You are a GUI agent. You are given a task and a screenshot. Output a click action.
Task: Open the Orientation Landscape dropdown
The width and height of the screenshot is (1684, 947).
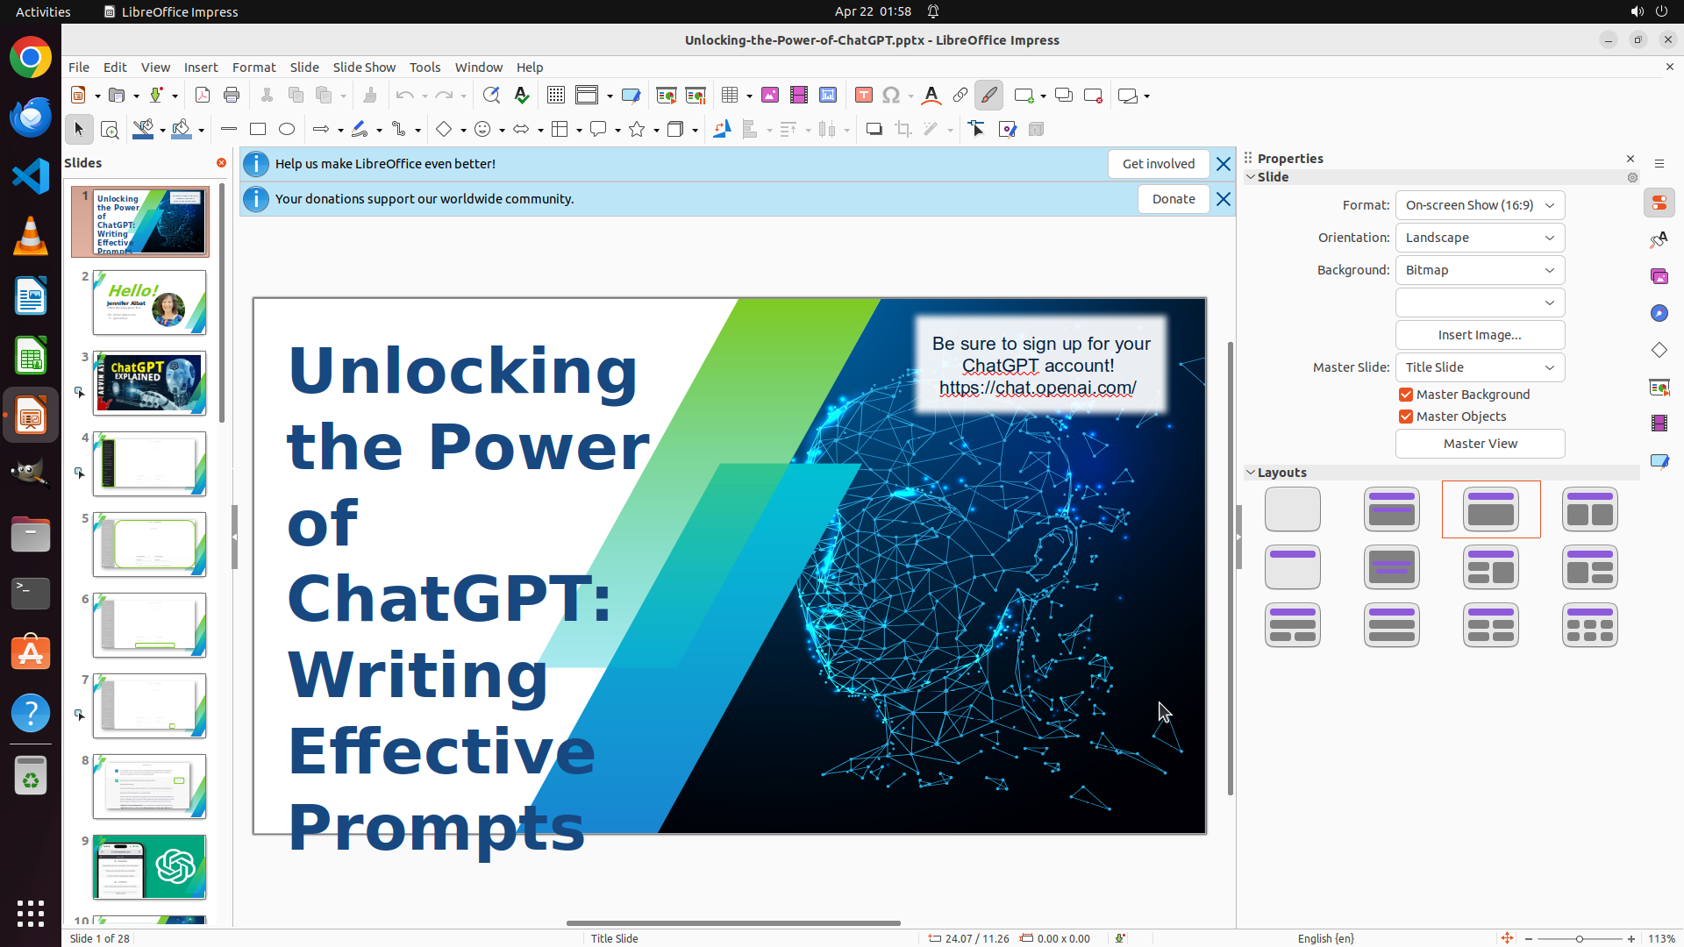point(1480,238)
